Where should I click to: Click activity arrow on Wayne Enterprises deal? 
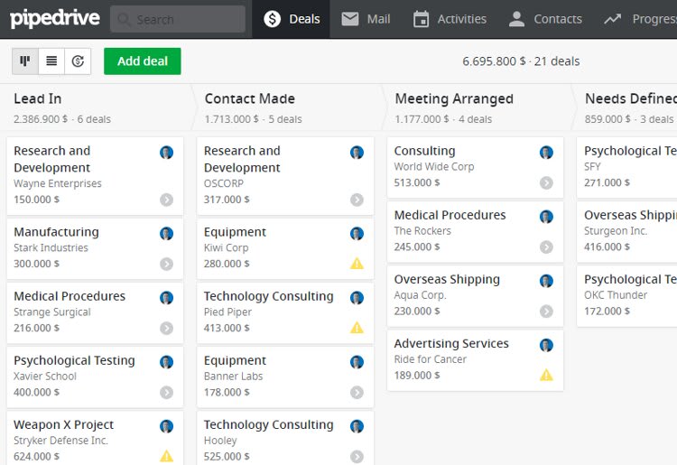point(167,200)
